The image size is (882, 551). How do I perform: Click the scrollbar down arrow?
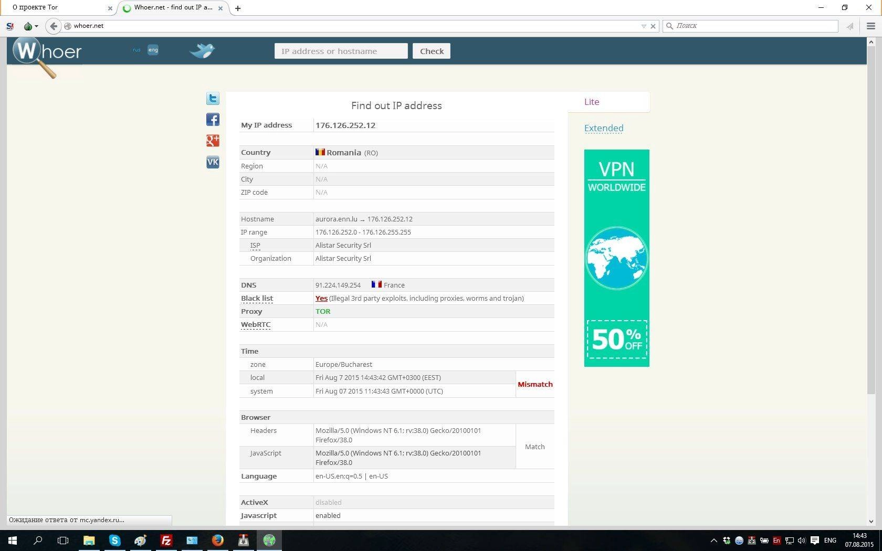point(871,522)
